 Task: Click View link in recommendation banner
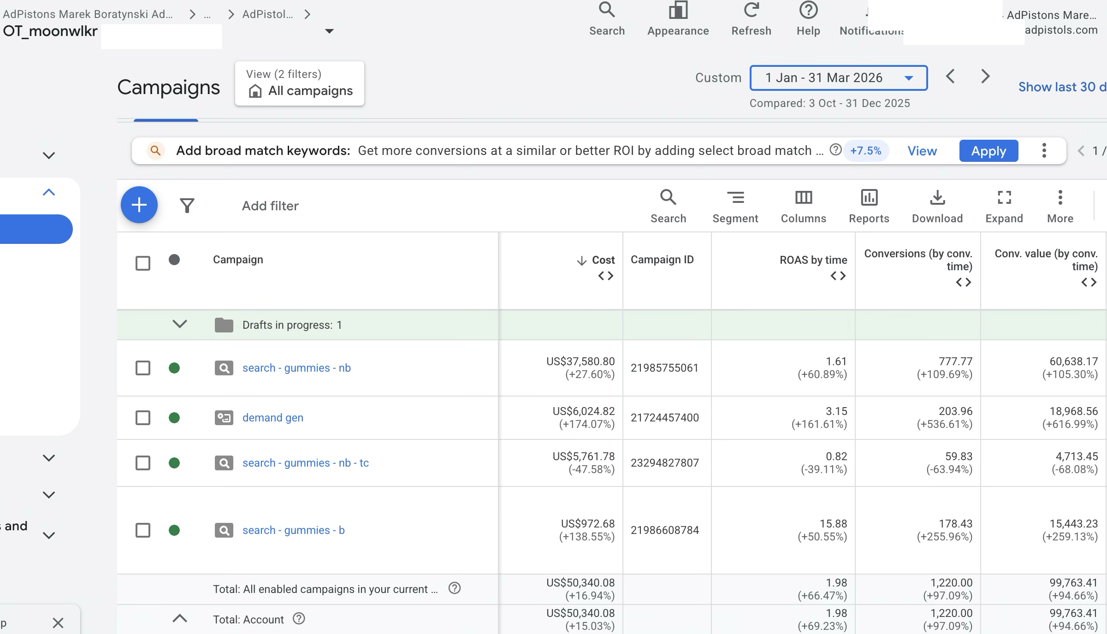coord(922,151)
